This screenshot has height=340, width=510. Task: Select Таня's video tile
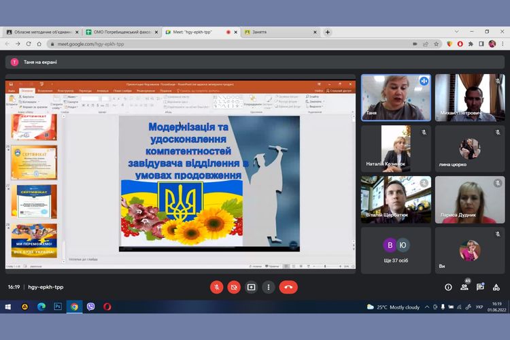point(396,97)
